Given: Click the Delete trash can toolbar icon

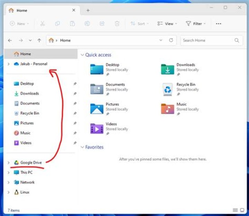Looking at the screenshot, I should [x=117, y=24].
